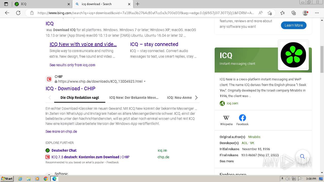Launch Internet Explorer from taskbar

click(20, 179)
